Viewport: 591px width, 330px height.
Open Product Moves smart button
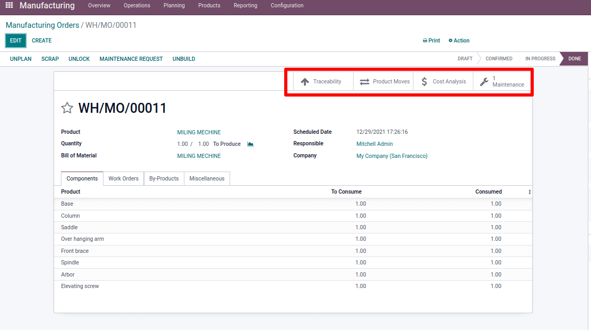[x=383, y=81]
